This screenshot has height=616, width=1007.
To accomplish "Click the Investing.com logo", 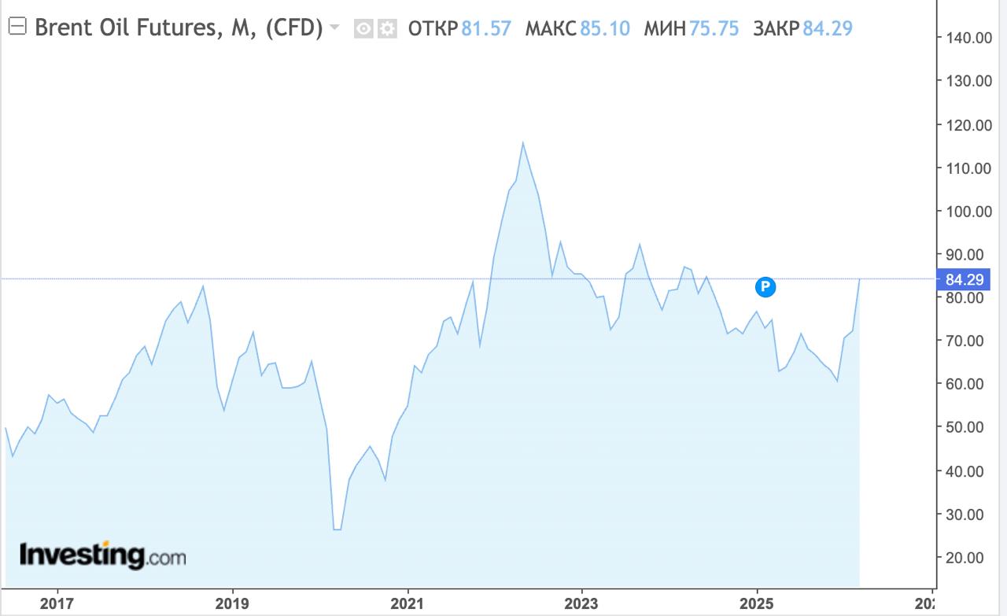I will [x=103, y=556].
